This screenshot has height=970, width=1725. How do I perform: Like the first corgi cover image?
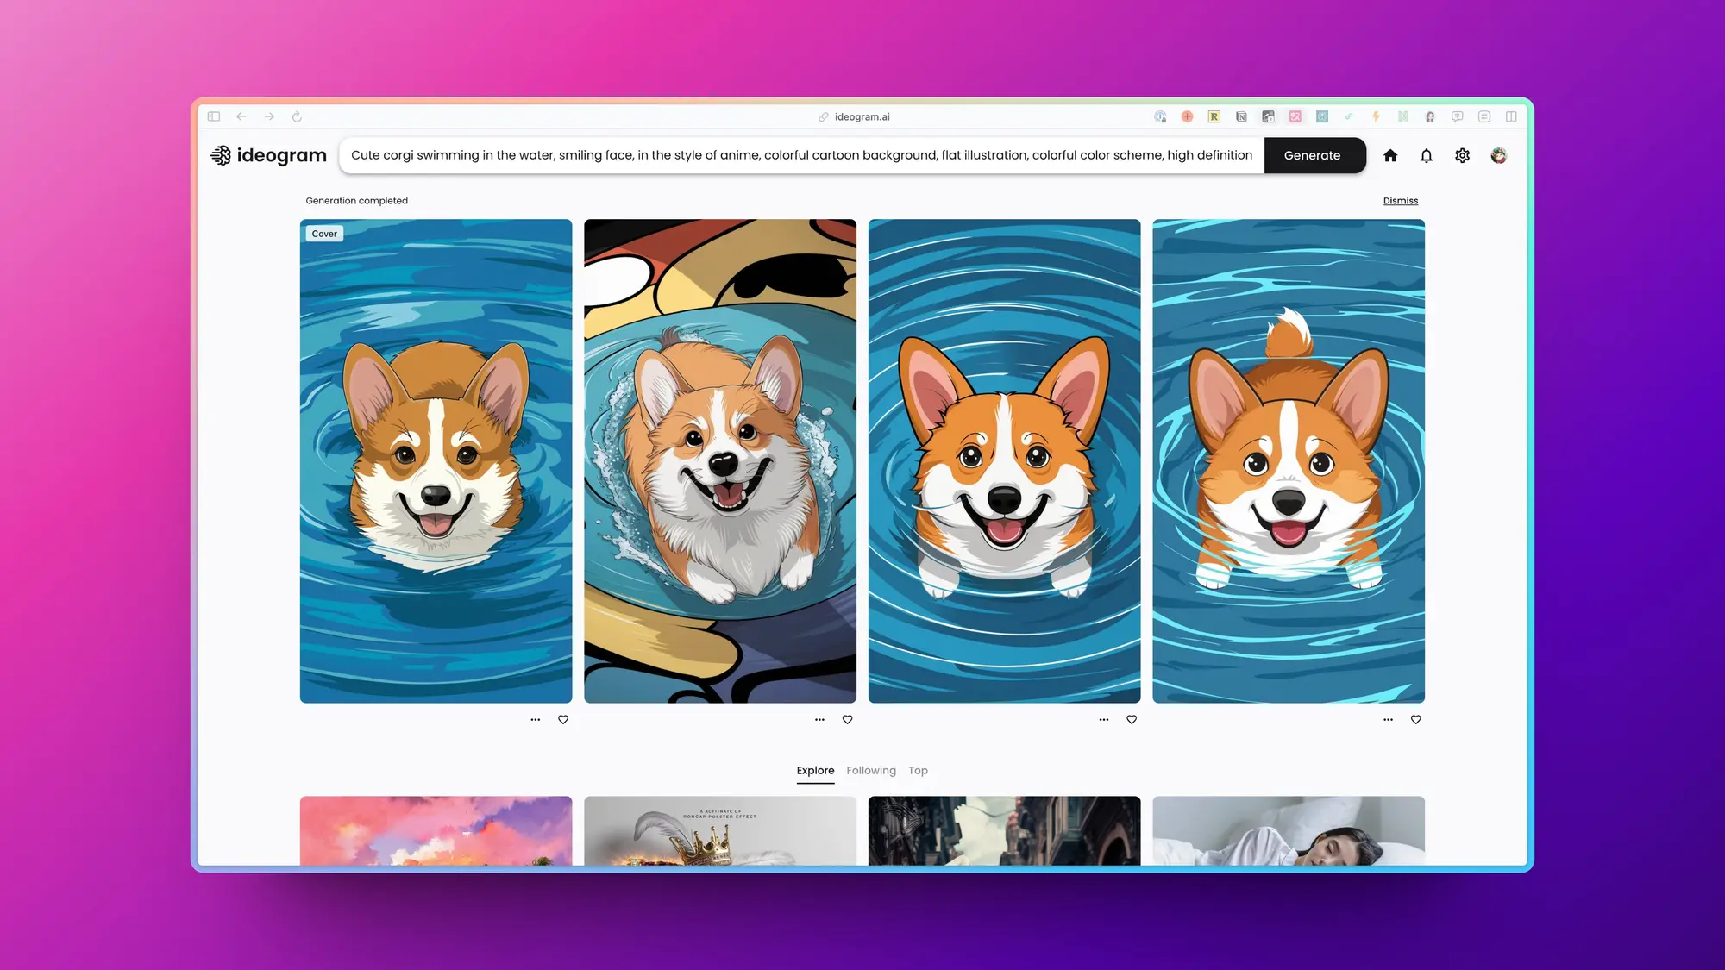point(563,719)
